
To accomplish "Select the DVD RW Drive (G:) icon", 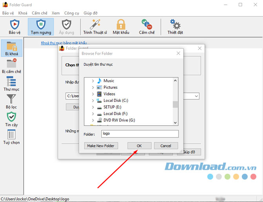I will pyautogui.click(x=99, y=120).
